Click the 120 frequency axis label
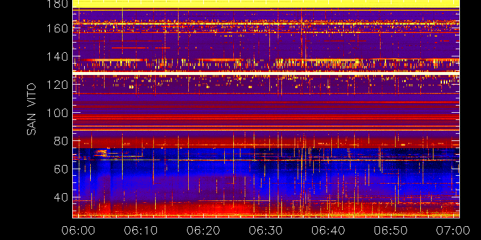The image size is (481, 240). [58, 85]
